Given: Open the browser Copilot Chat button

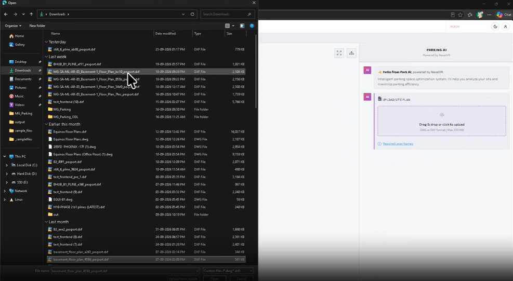Looking at the screenshot, I should coord(504,15).
